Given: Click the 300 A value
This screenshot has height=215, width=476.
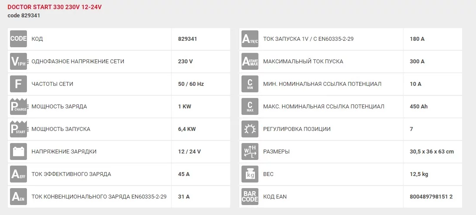Looking at the screenshot, I should click(x=417, y=62).
